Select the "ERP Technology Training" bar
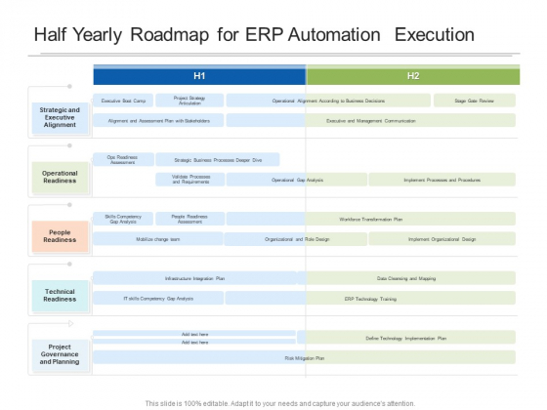Screen dimensions: 547x410 (370, 299)
